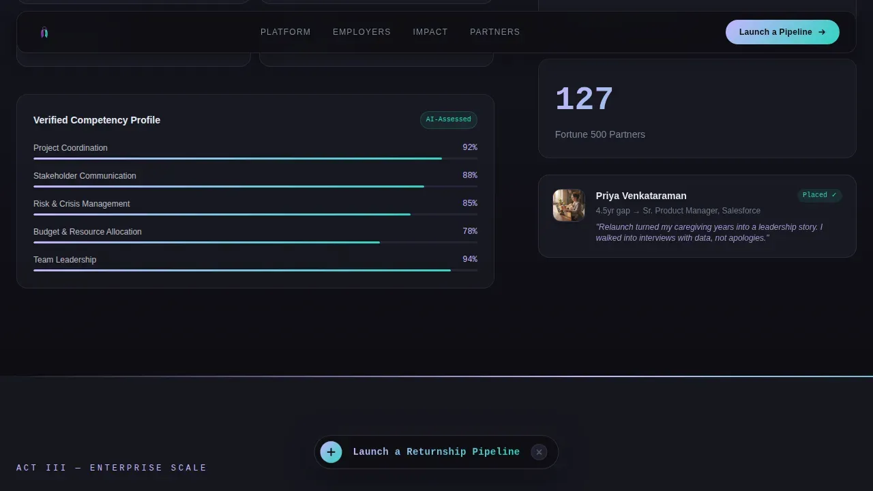The image size is (873, 491).
Task: Click the Stakeholder Communication progress bar
Action: 255,186
